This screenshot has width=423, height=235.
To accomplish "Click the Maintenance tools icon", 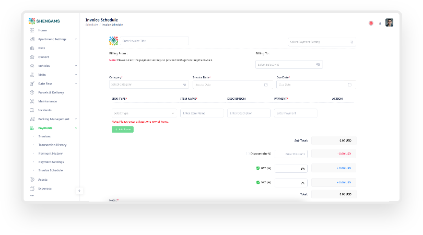I will click(32, 101).
